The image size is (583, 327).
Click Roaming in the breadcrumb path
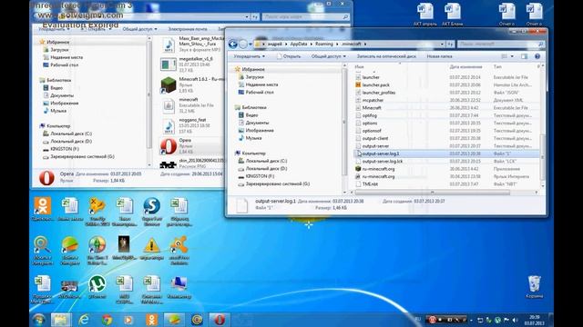click(324, 45)
